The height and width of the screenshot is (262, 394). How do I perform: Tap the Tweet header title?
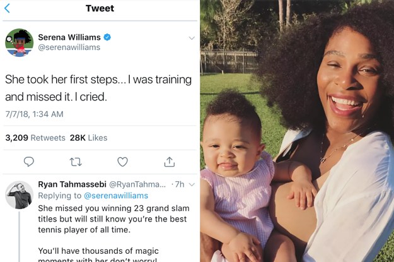100,9
